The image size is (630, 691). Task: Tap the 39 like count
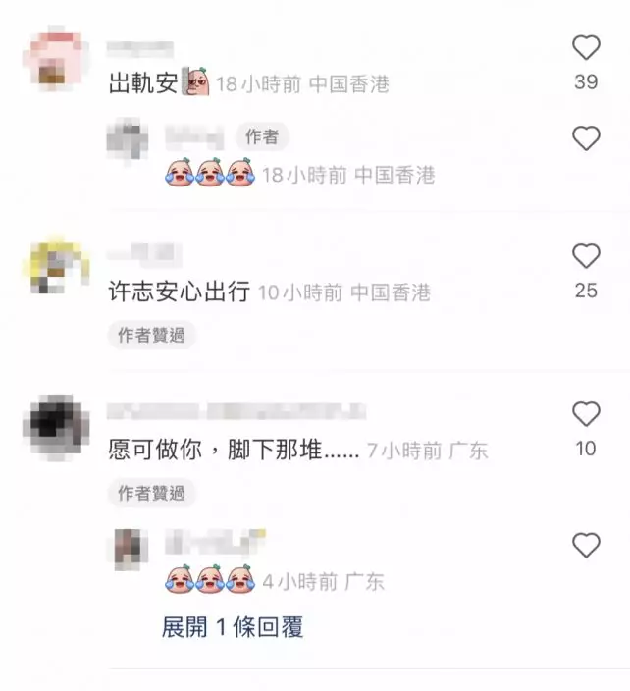pyautogui.click(x=586, y=82)
